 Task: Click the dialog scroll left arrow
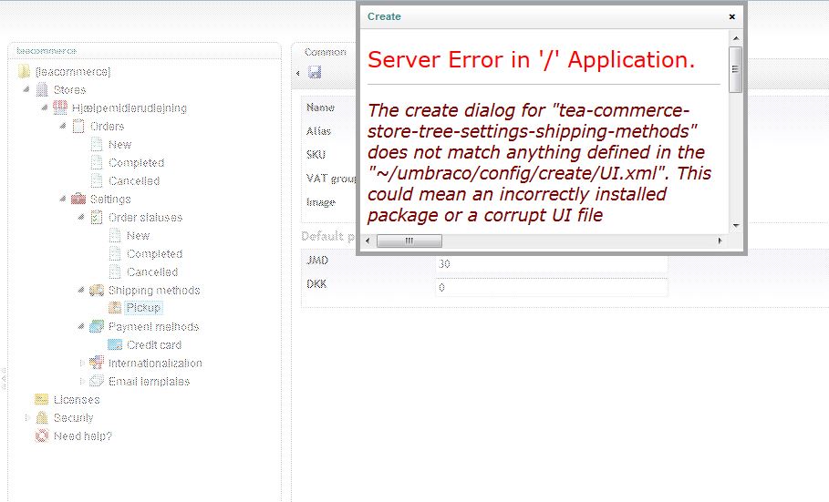click(368, 241)
